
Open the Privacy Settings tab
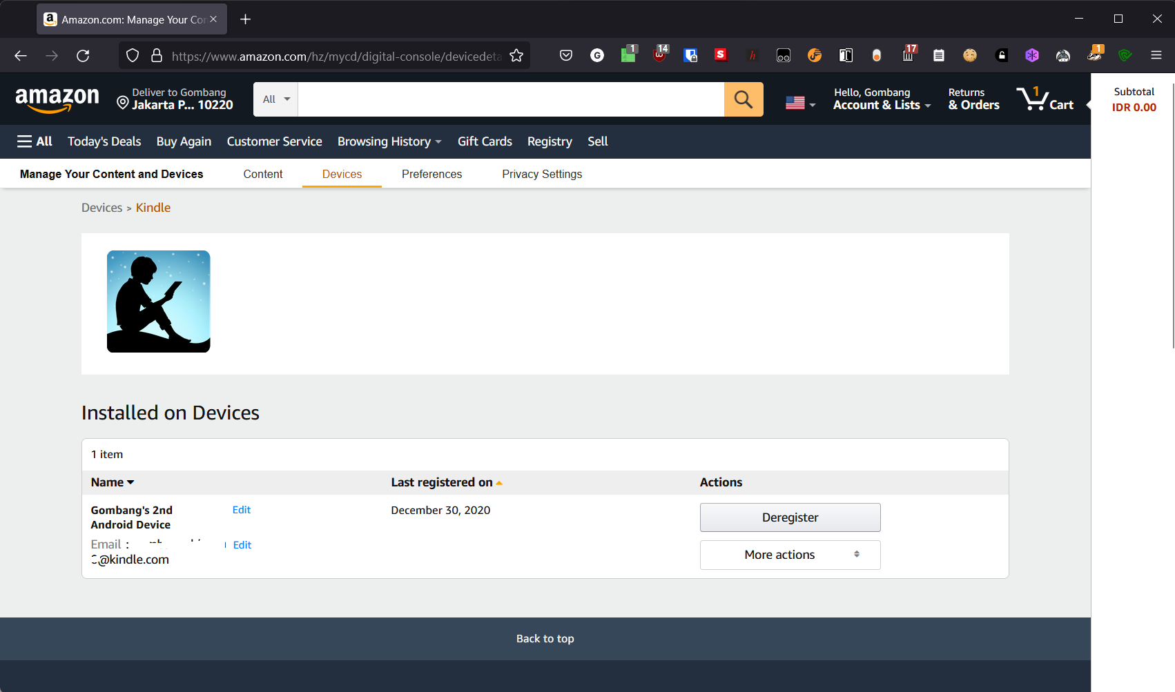tap(542, 174)
